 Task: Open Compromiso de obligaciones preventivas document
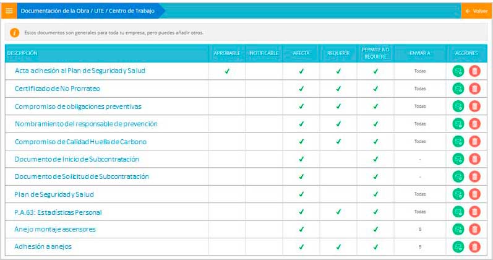click(78, 106)
